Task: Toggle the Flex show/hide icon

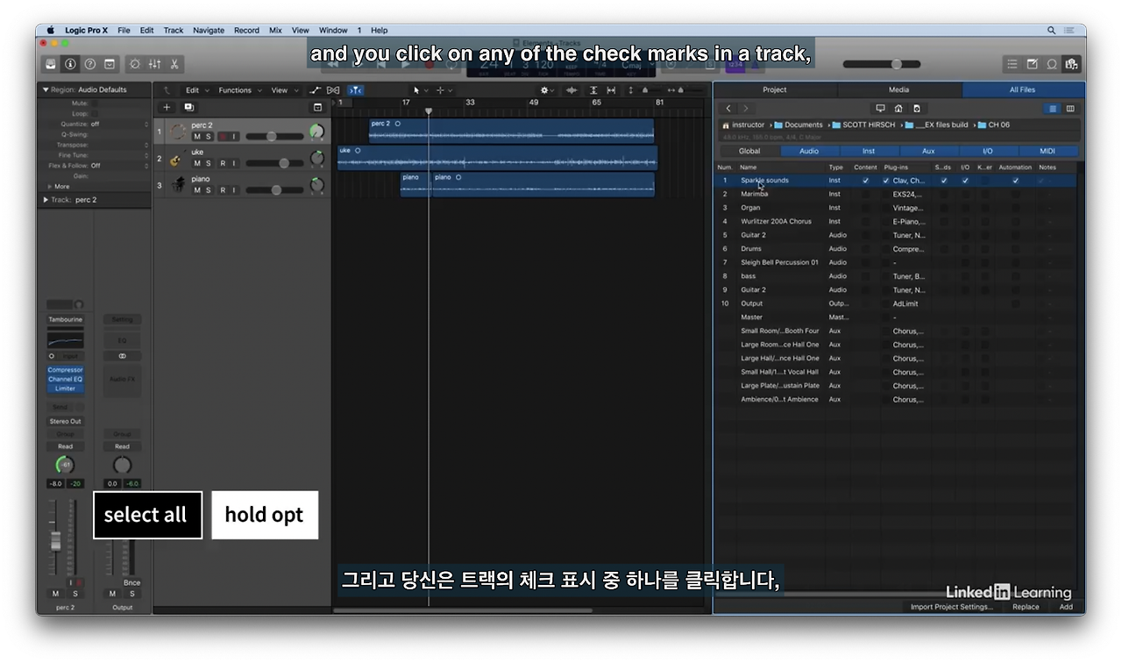Action: click(x=333, y=90)
